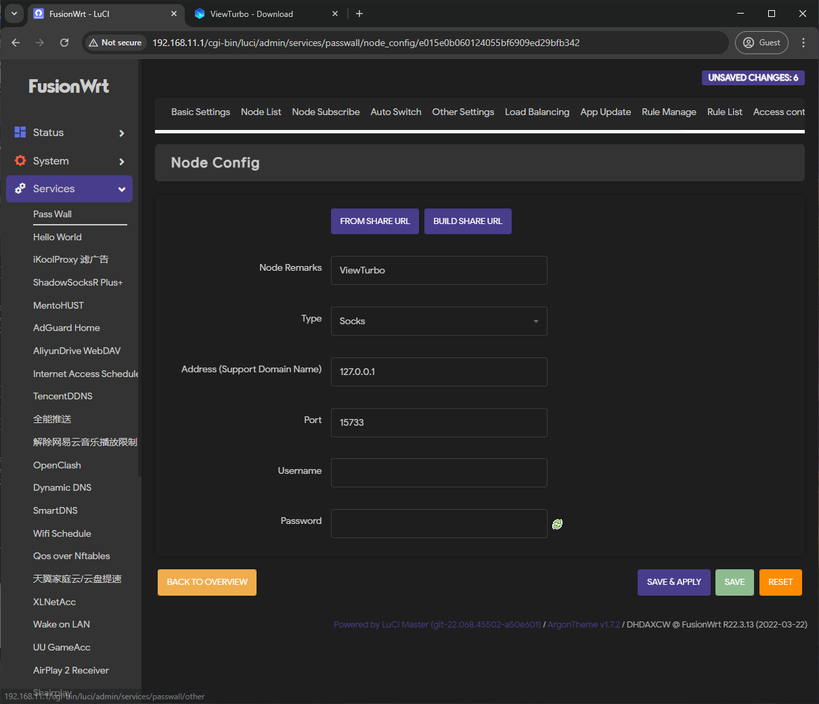This screenshot has height=704, width=819.
Task: Click the Services gears icon in sidebar
Action: (x=20, y=189)
